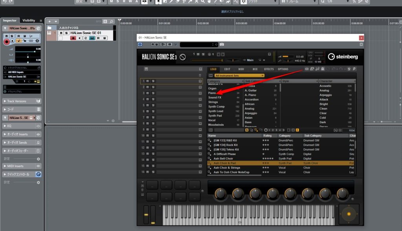Select the A. Piano sub category

tap(250, 95)
